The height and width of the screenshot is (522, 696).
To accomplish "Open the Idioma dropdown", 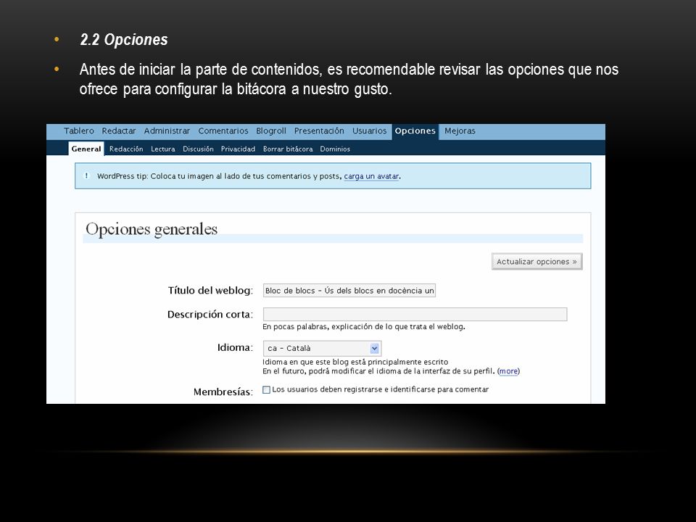I will pyautogui.click(x=322, y=349).
